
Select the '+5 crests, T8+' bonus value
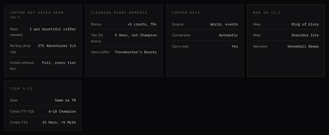click(142, 25)
